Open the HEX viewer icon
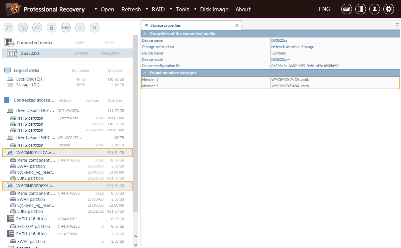Viewport: 401px width, 248px height. coord(66,27)
